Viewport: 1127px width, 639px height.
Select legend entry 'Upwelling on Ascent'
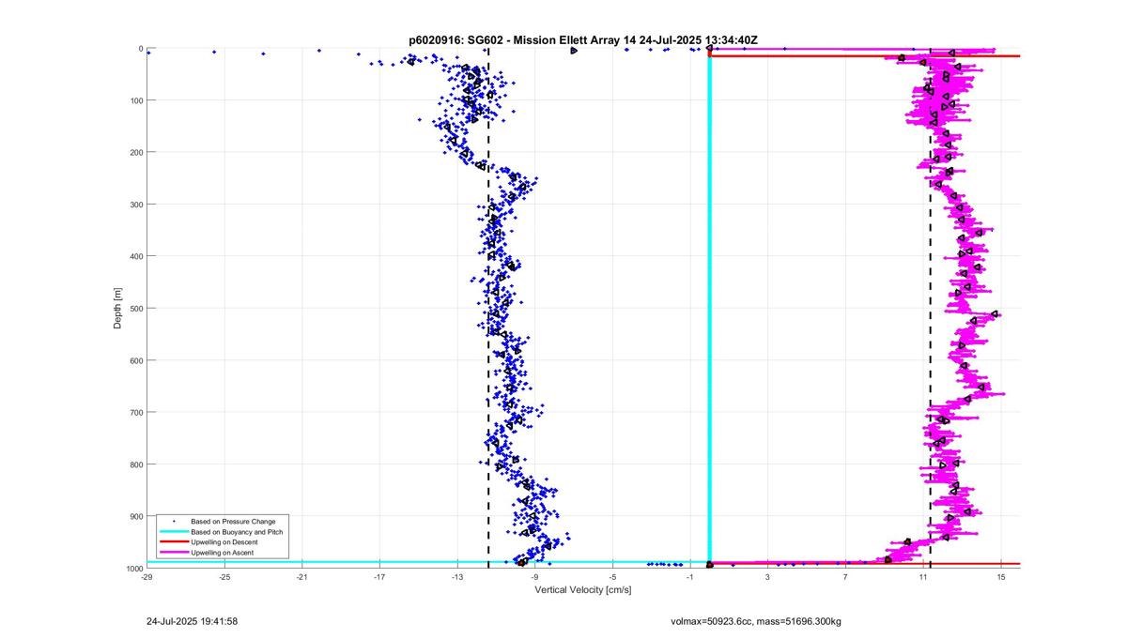point(223,554)
